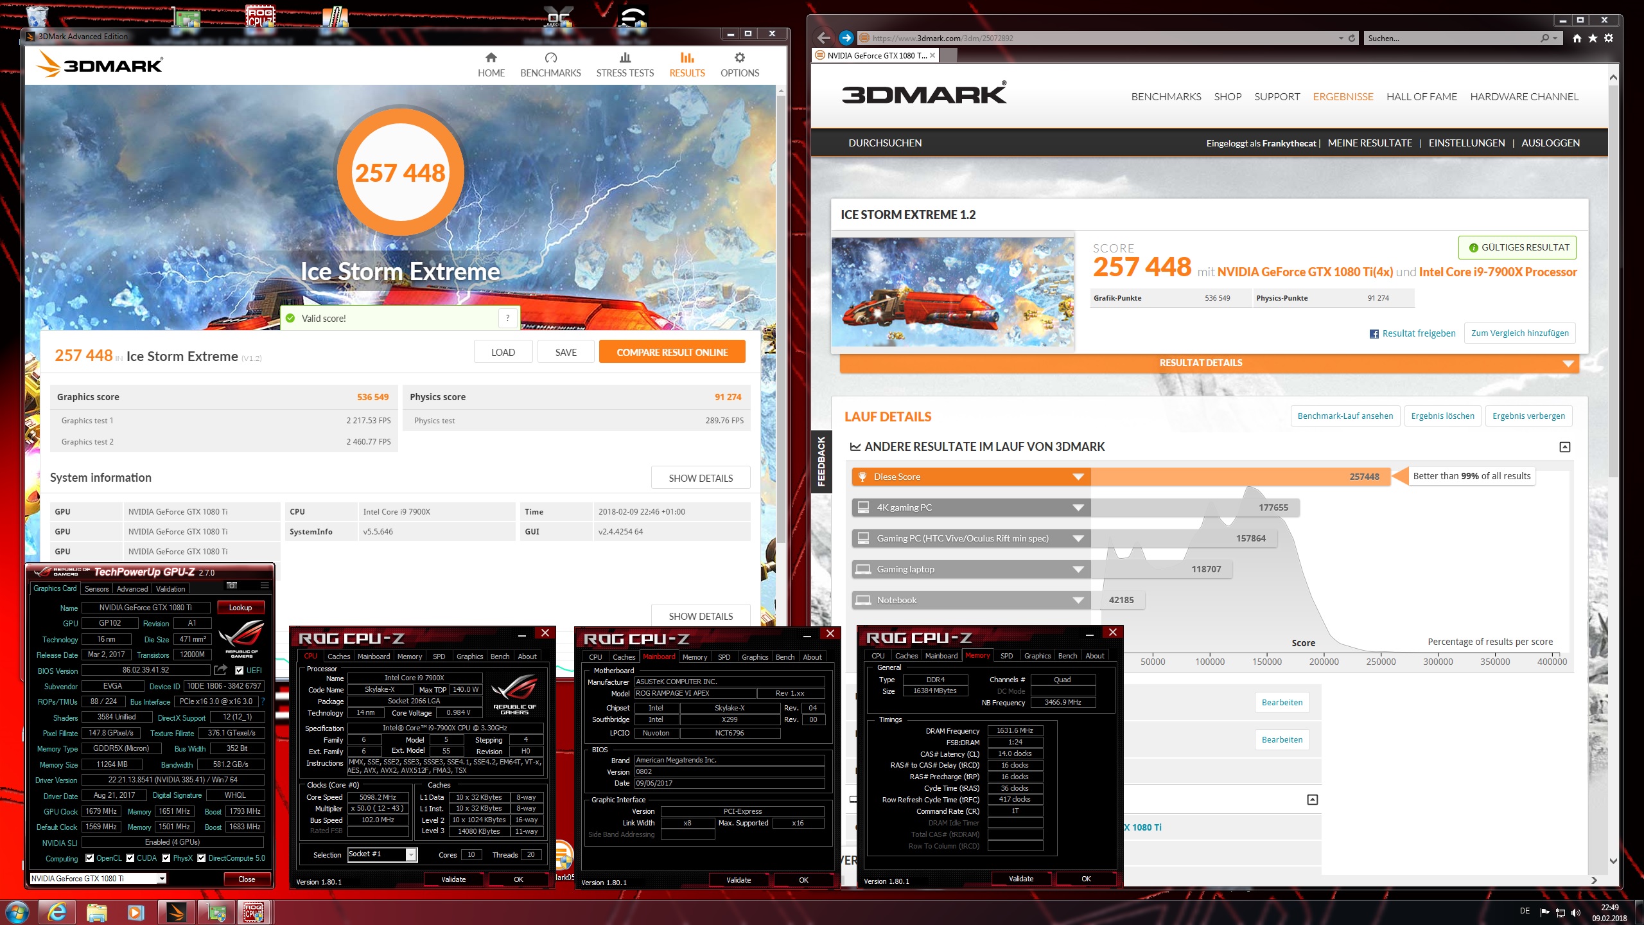Viewport: 1644px width, 925px height.
Task: Toggle PhysX checkbox in GPU-Z
Action: click(x=166, y=858)
